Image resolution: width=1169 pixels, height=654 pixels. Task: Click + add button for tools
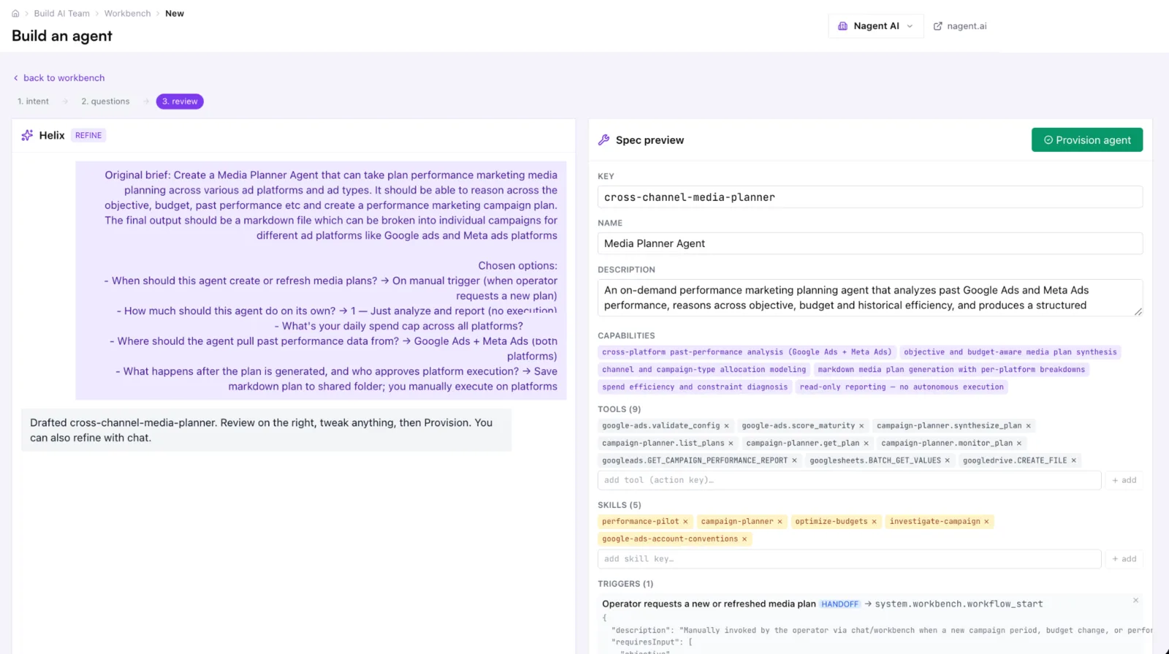(x=1124, y=480)
